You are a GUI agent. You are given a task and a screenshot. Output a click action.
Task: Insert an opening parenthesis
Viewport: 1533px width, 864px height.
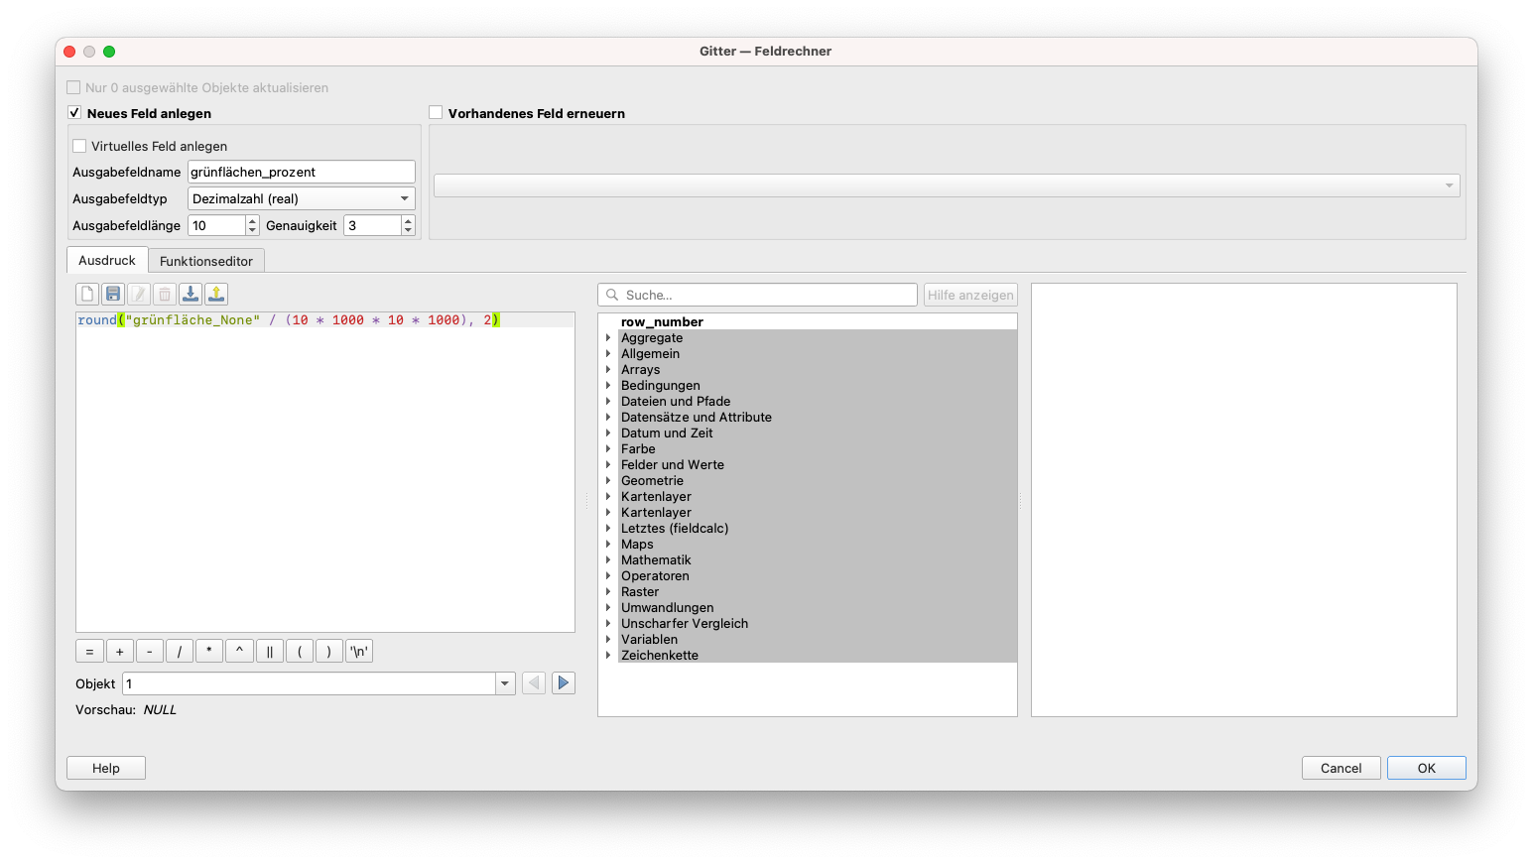[x=300, y=652]
